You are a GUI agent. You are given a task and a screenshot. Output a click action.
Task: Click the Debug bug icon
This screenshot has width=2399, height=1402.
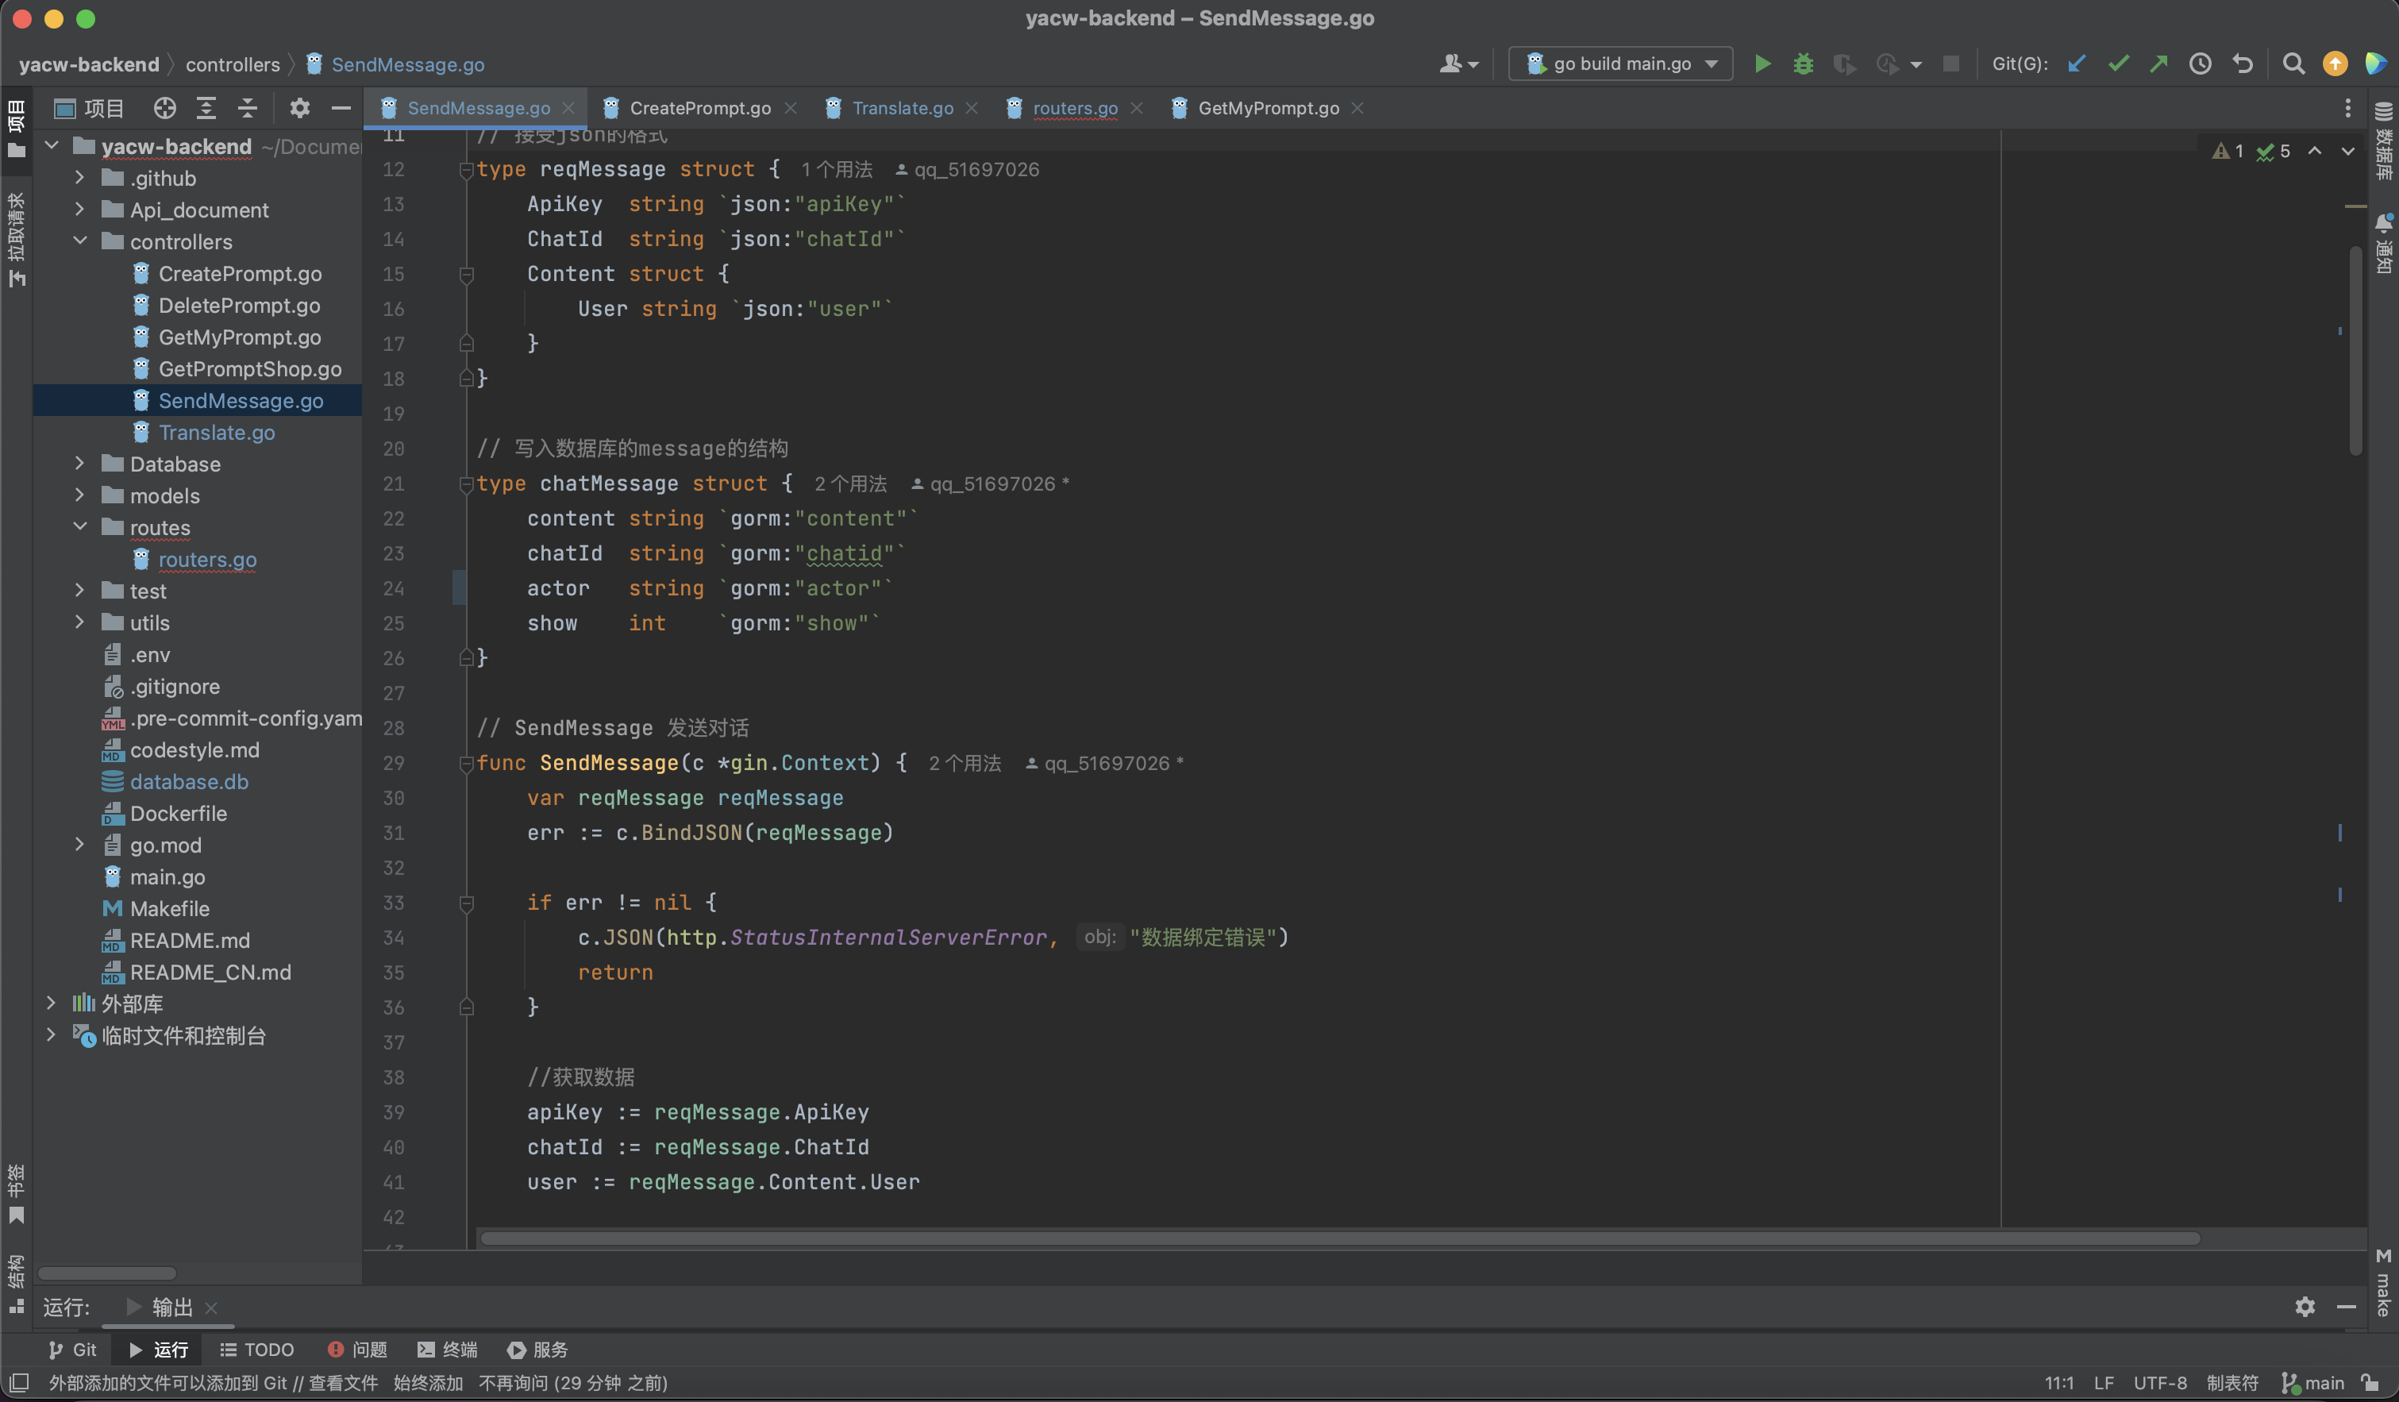pyautogui.click(x=1803, y=64)
